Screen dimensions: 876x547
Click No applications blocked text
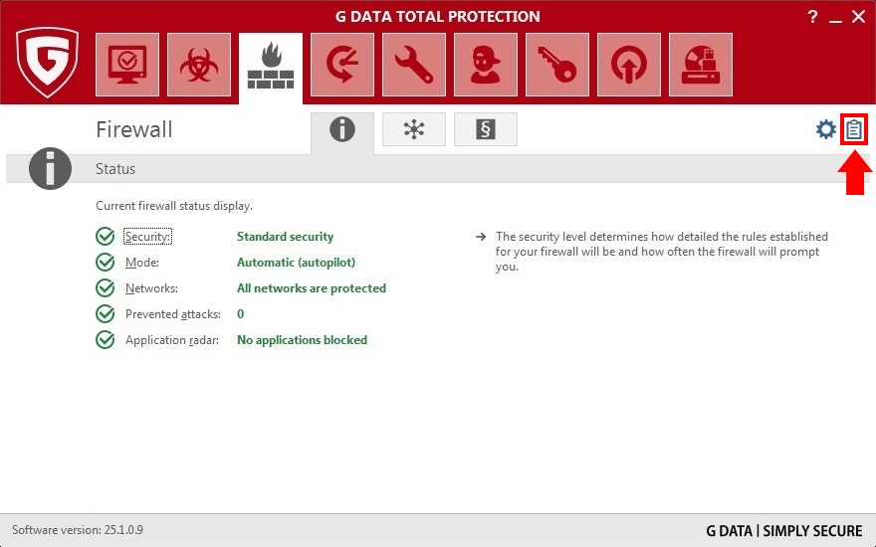coord(302,340)
